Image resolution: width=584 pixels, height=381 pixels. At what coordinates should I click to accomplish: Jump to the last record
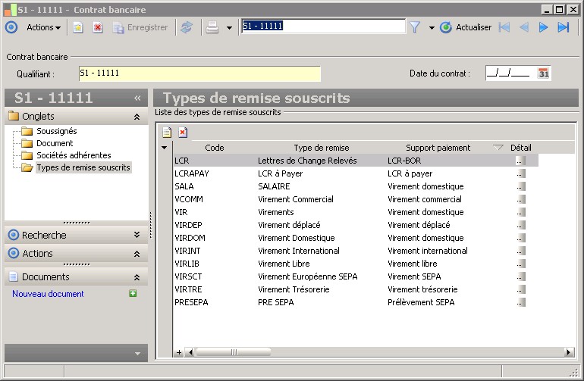pos(563,27)
